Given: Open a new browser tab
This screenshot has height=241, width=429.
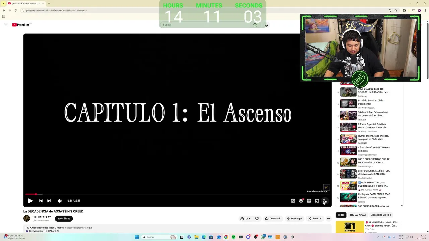Looking at the screenshot, I should pos(49,3).
